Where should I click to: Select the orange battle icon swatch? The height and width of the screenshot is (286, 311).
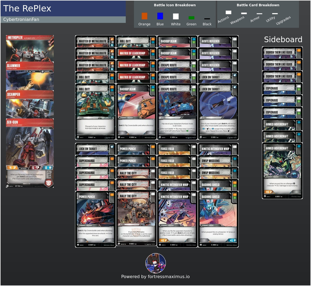[144, 16]
